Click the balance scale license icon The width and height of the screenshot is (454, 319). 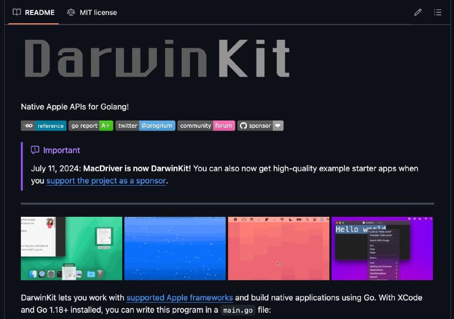[71, 12]
